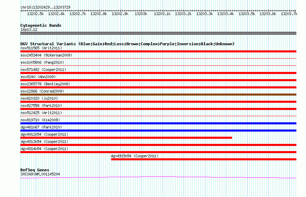
Task: Open the dgv4913n54 (Cooper2011) entry
Action: [44, 141]
